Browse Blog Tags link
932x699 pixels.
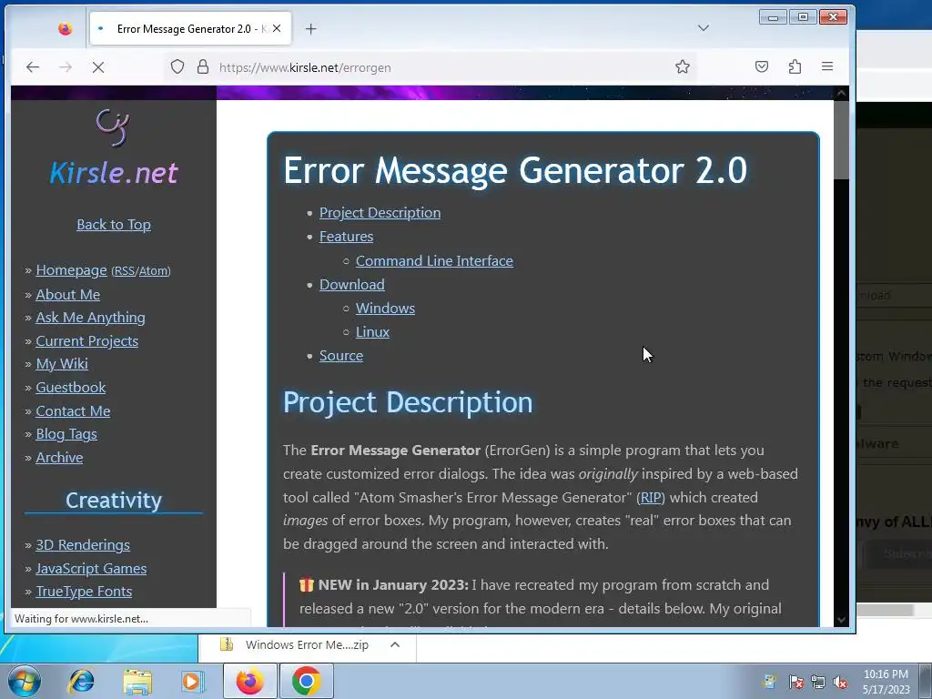point(66,434)
